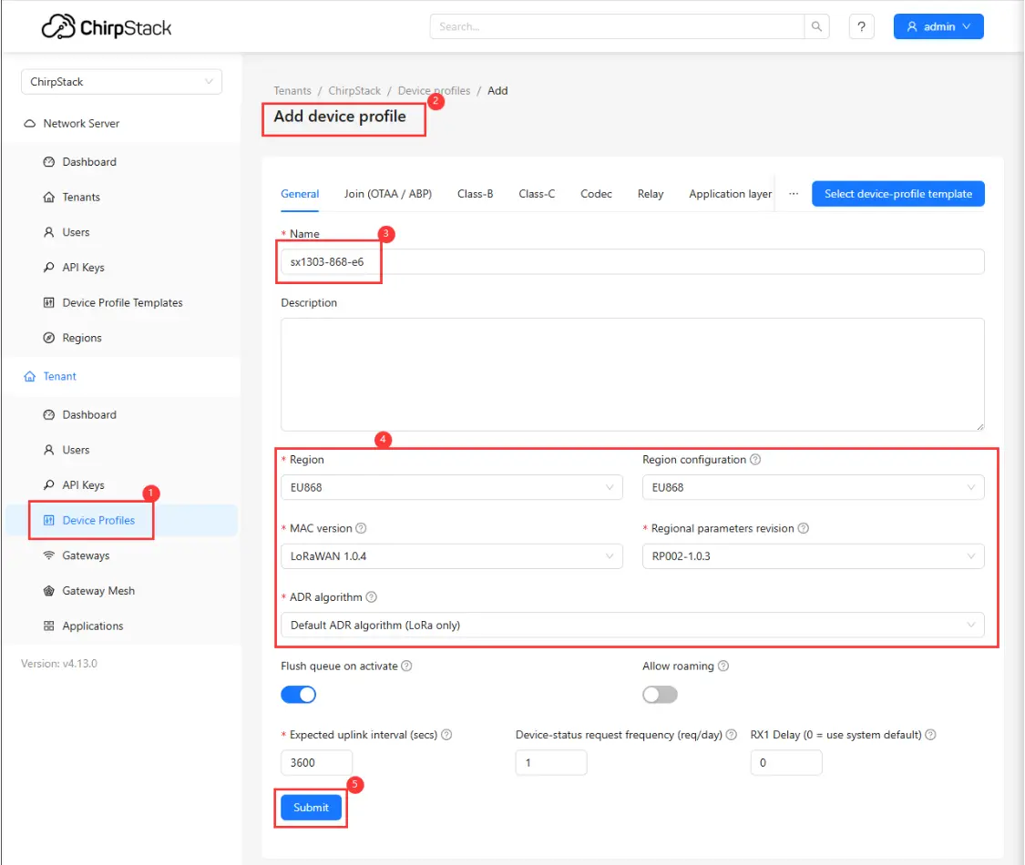The height and width of the screenshot is (865, 1025).
Task: Switch to the Join (OTAA / ABP) tab
Action: pyautogui.click(x=388, y=194)
